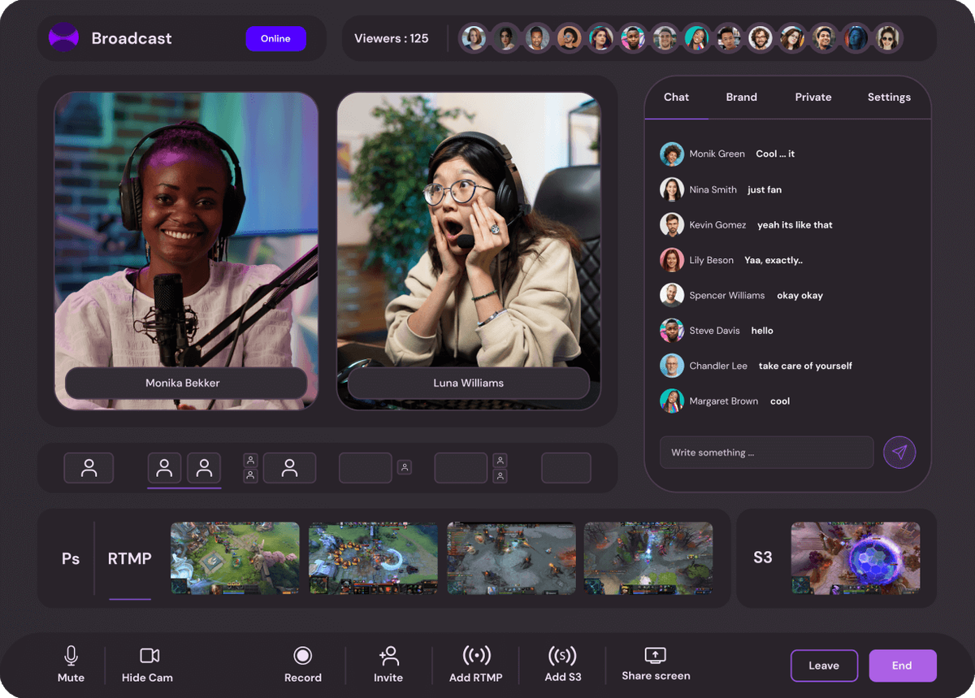Select layout with one large person and two small
The image size is (975, 698).
279,468
